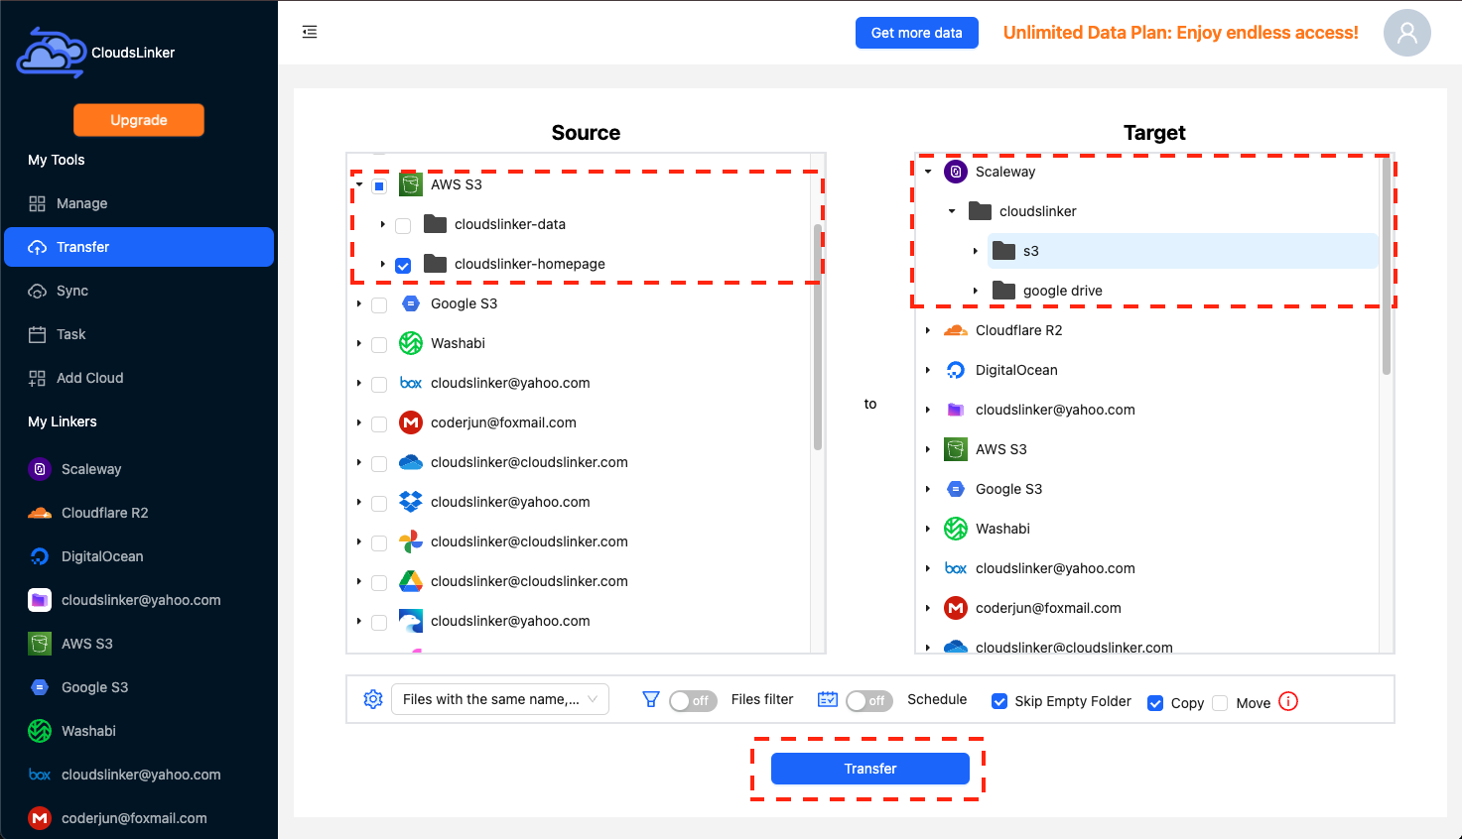Open the same-name files dropdown

click(x=500, y=699)
